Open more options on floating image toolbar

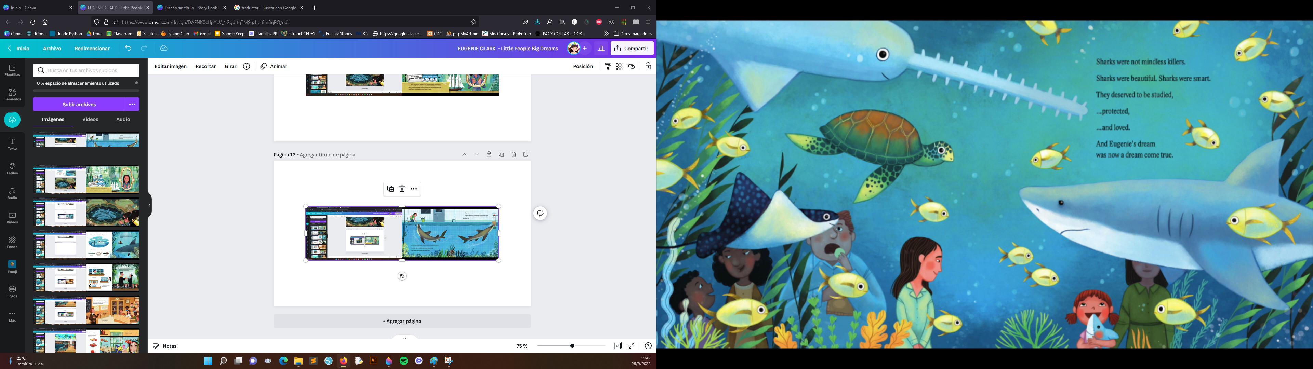414,189
